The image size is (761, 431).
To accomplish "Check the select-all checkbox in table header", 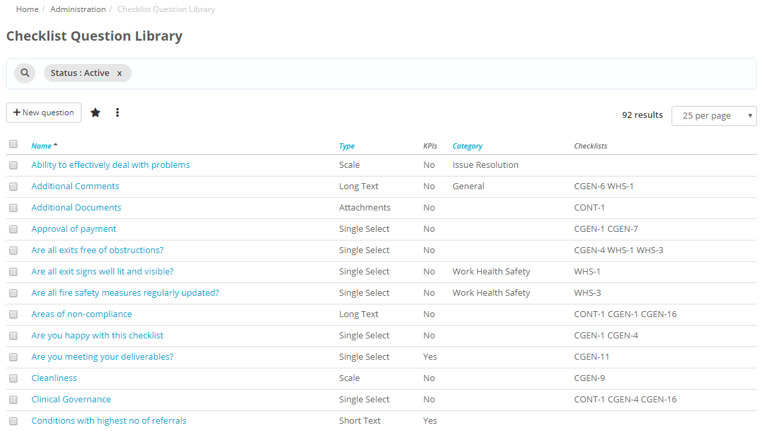I will [x=13, y=144].
